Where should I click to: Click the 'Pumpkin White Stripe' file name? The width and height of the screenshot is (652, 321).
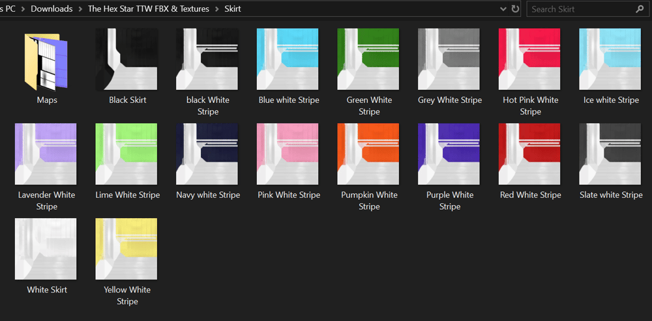click(x=369, y=201)
